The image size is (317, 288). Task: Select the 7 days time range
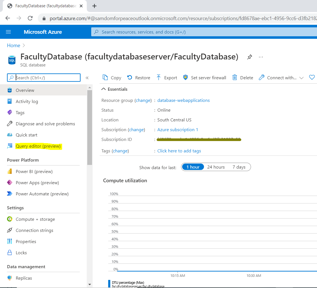coord(239,167)
